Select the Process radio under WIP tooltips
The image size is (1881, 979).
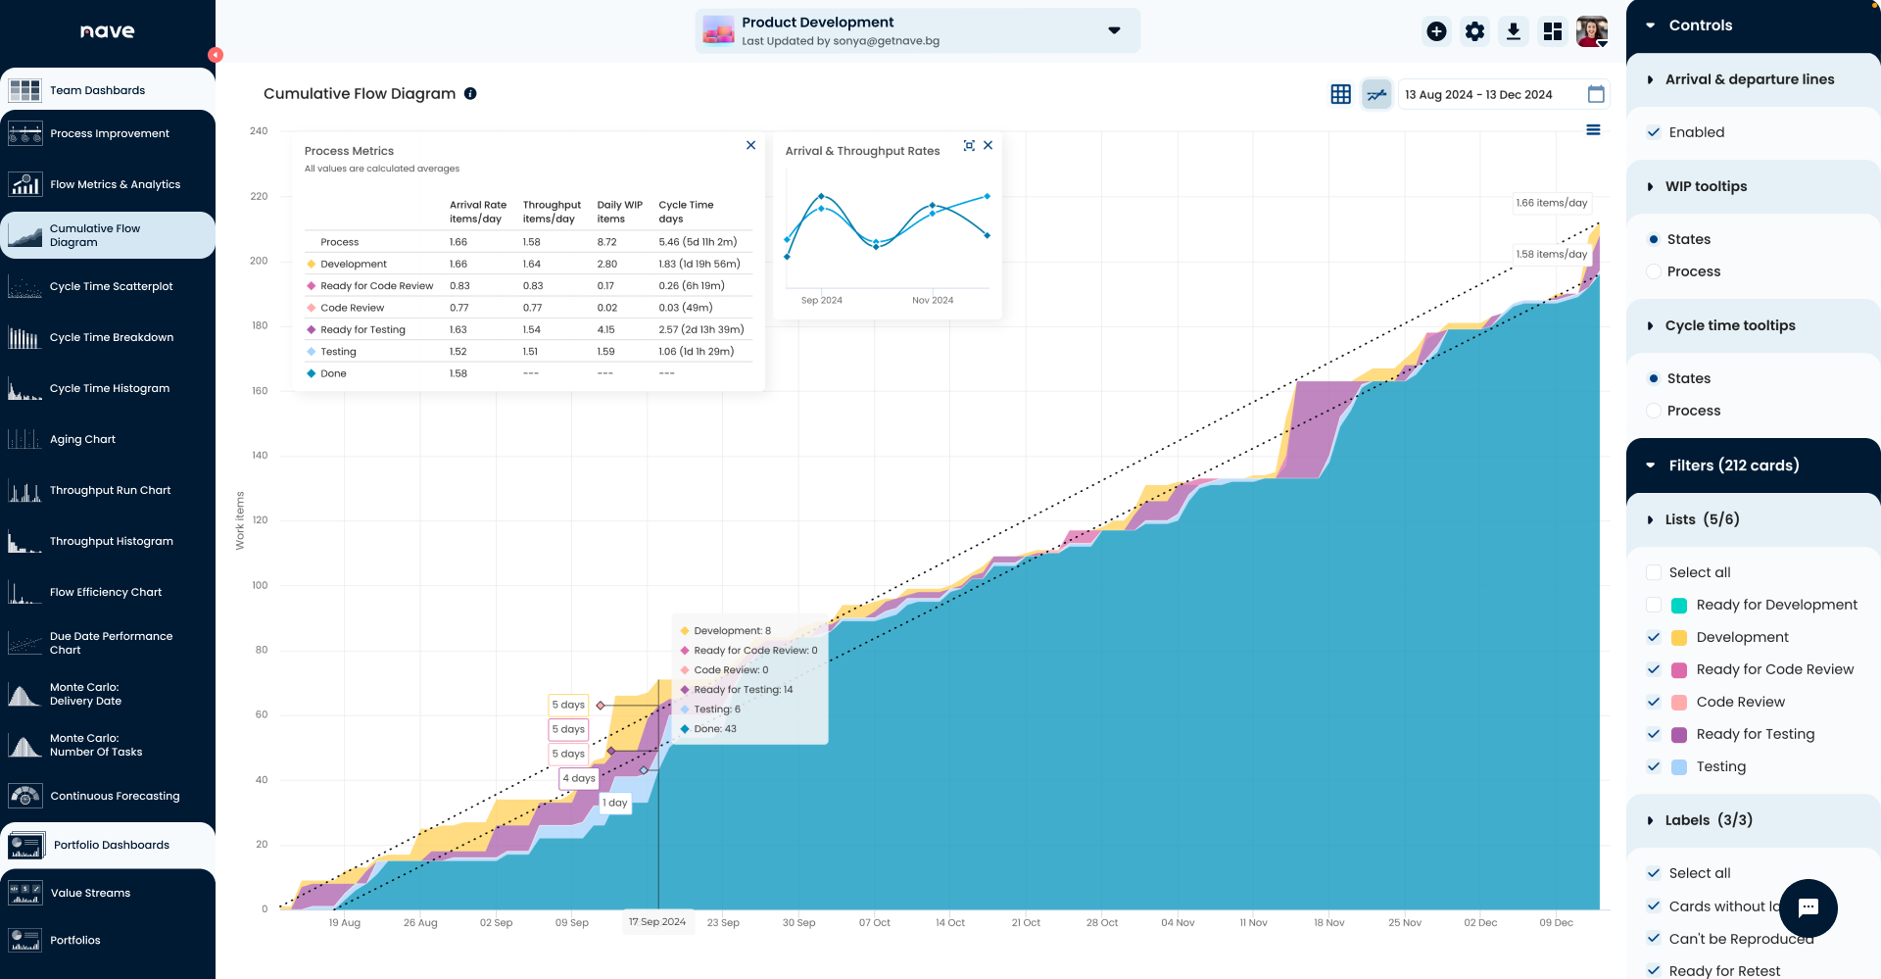(x=1654, y=271)
